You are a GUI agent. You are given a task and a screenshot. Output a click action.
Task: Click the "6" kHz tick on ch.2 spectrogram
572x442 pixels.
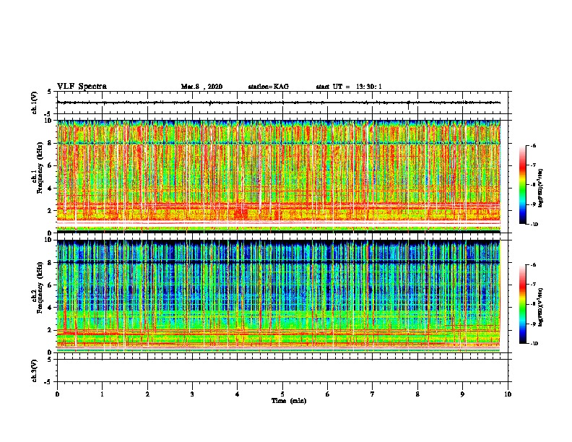pyautogui.click(x=51, y=285)
